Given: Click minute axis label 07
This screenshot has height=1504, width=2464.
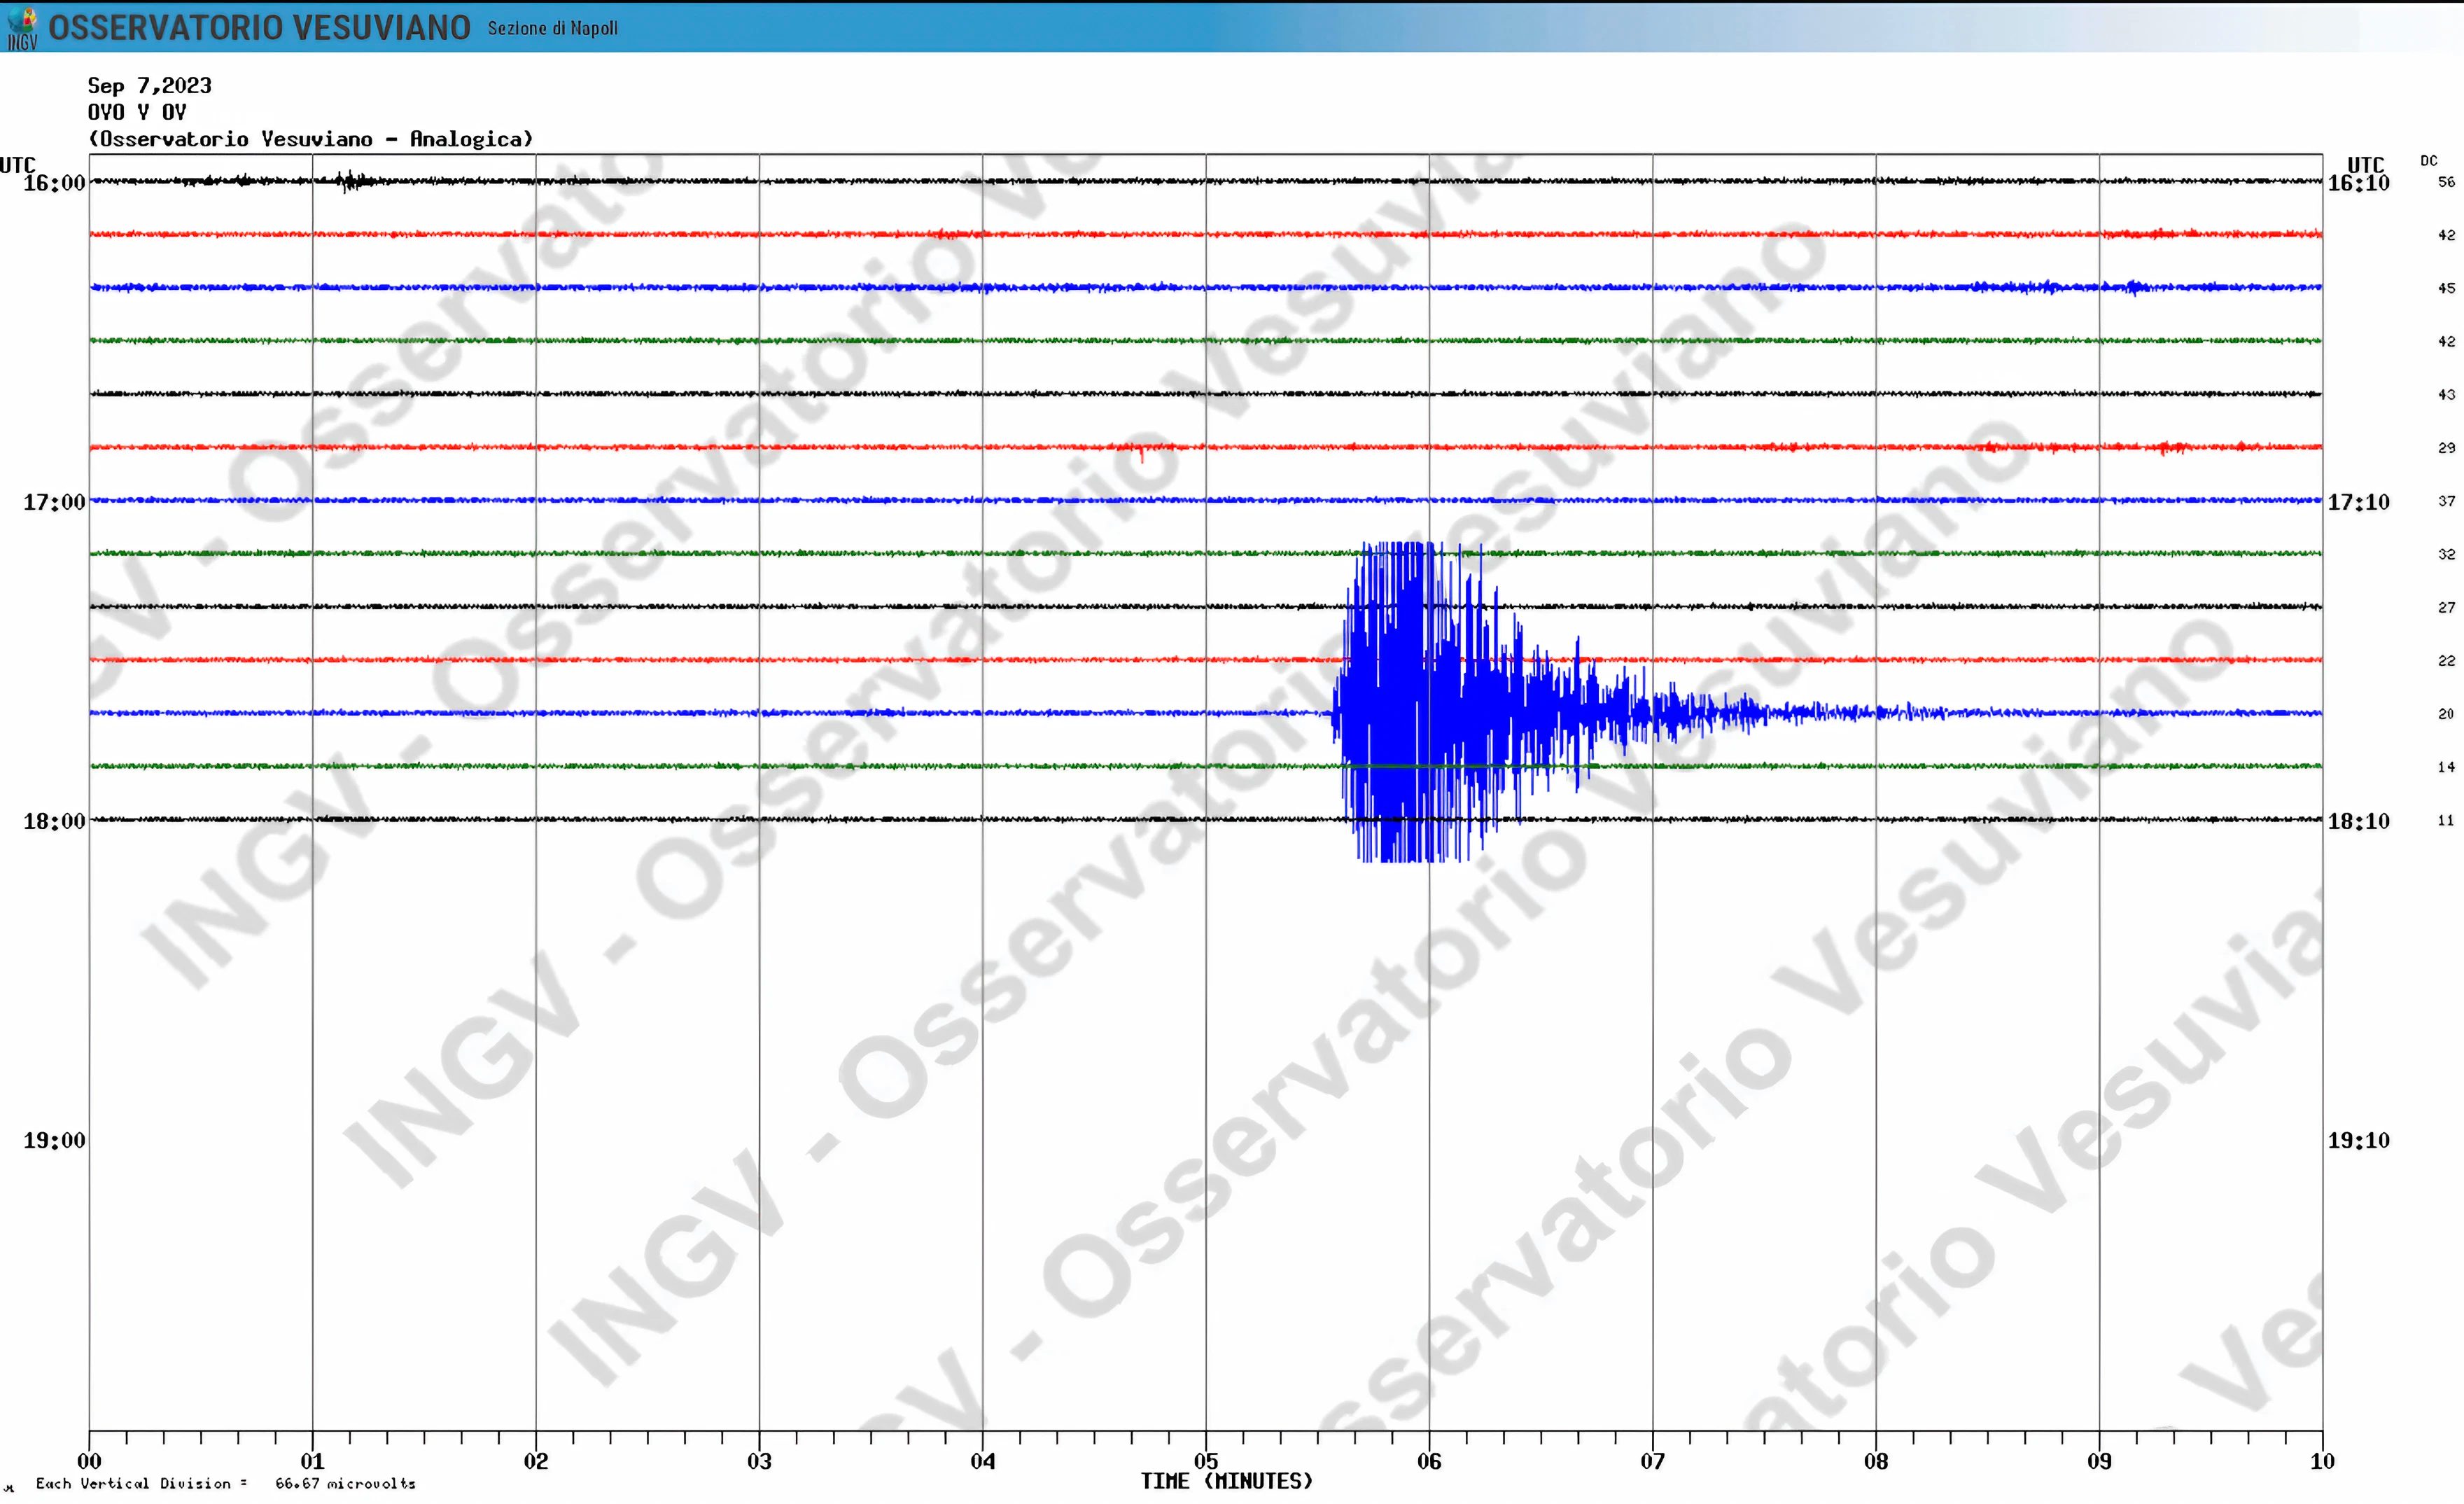Looking at the screenshot, I should click(x=1653, y=1461).
